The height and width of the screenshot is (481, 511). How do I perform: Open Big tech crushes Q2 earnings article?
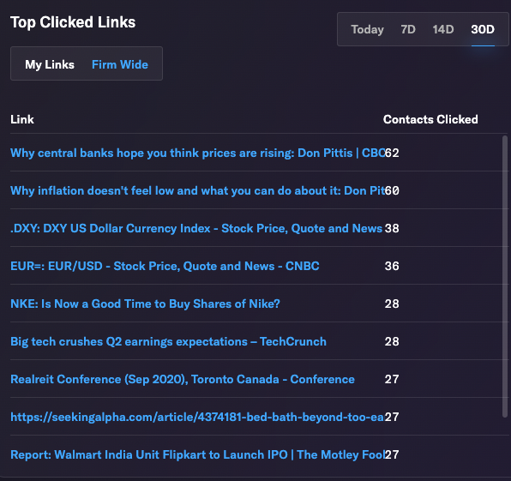[168, 341]
